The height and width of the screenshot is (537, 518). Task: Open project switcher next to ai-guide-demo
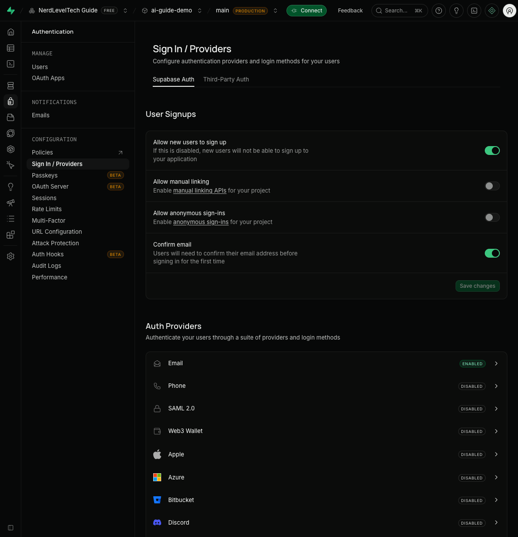(200, 11)
